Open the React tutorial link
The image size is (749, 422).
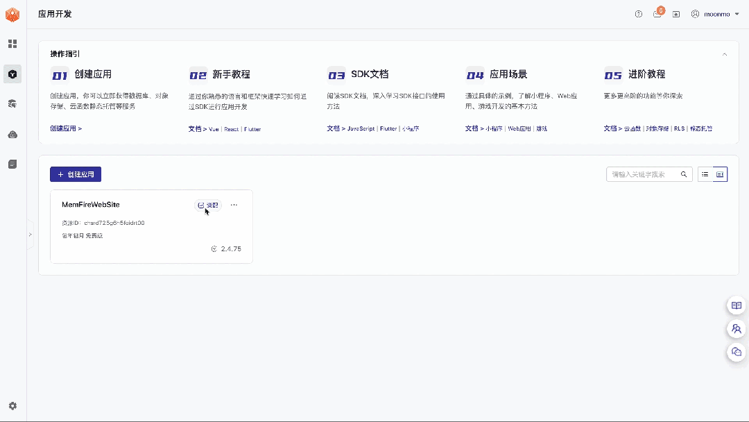coord(231,129)
